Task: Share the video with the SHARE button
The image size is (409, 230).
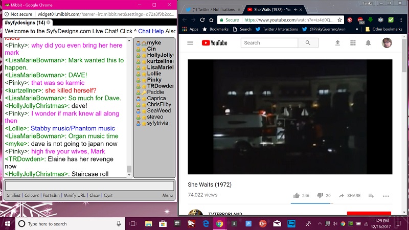Action: point(350,196)
